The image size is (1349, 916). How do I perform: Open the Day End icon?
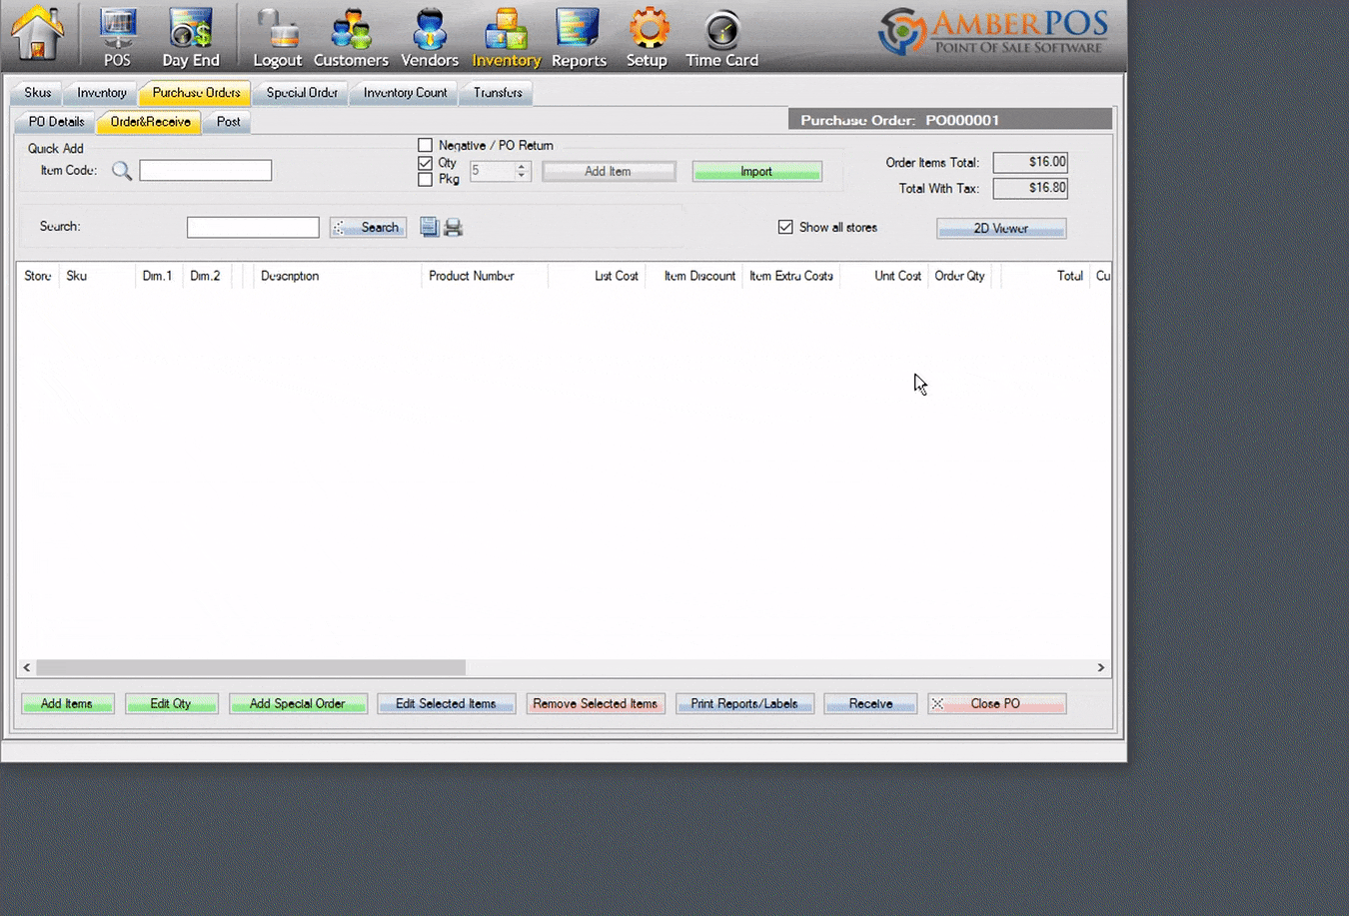click(x=190, y=30)
